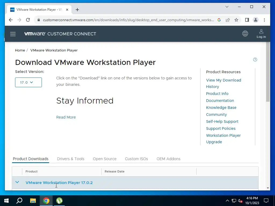Viewport: 275px width, 206px height.
Task: Click the address bar URL field
Action: coord(128,20)
